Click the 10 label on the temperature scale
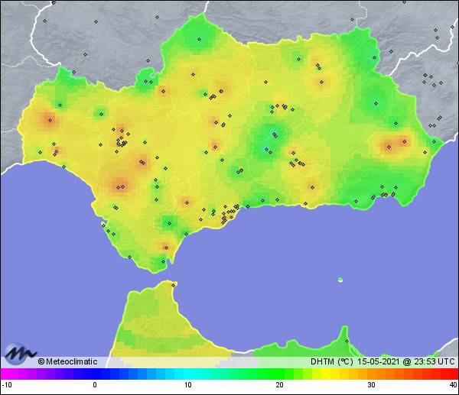Image resolution: width=459 pixels, height=395 pixels. pyautogui.click(x=187, y=385)
